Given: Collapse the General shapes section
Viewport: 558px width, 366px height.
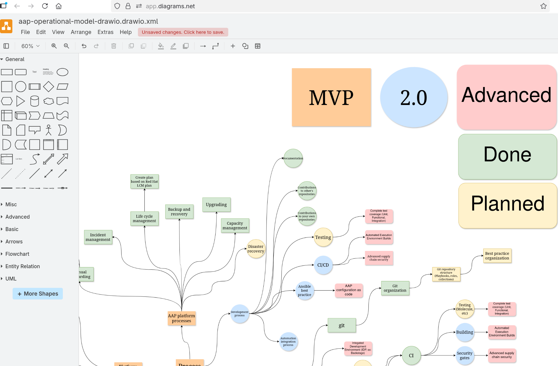Looking at the screenshot, I should [x=15, y=59].
